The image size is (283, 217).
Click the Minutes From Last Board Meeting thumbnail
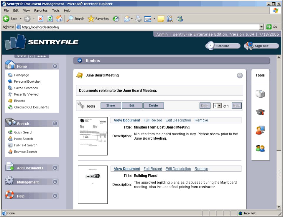[93, 136]
